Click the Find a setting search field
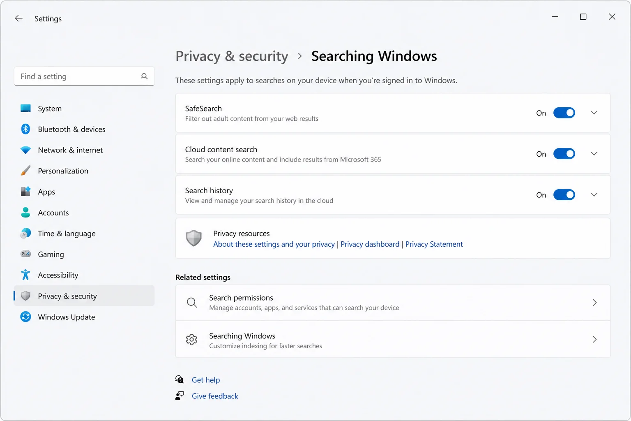 tap(84, 76)
